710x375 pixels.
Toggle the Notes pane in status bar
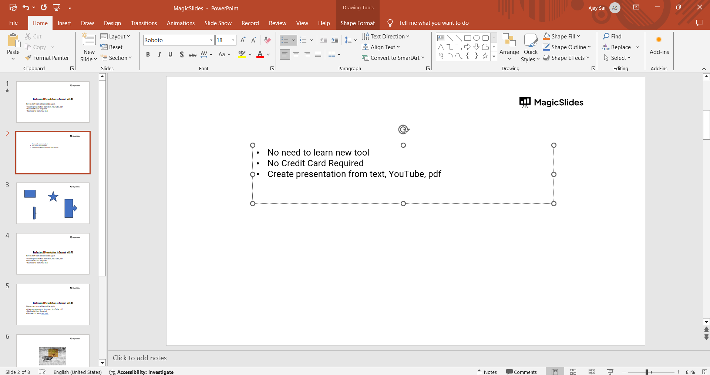(487, 372)
